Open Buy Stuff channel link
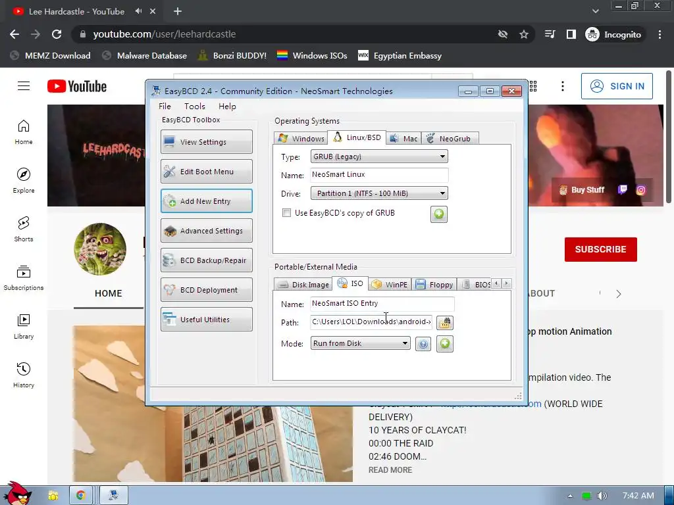The height and width of the screenshot is (505, 674). tap(582, 190)
